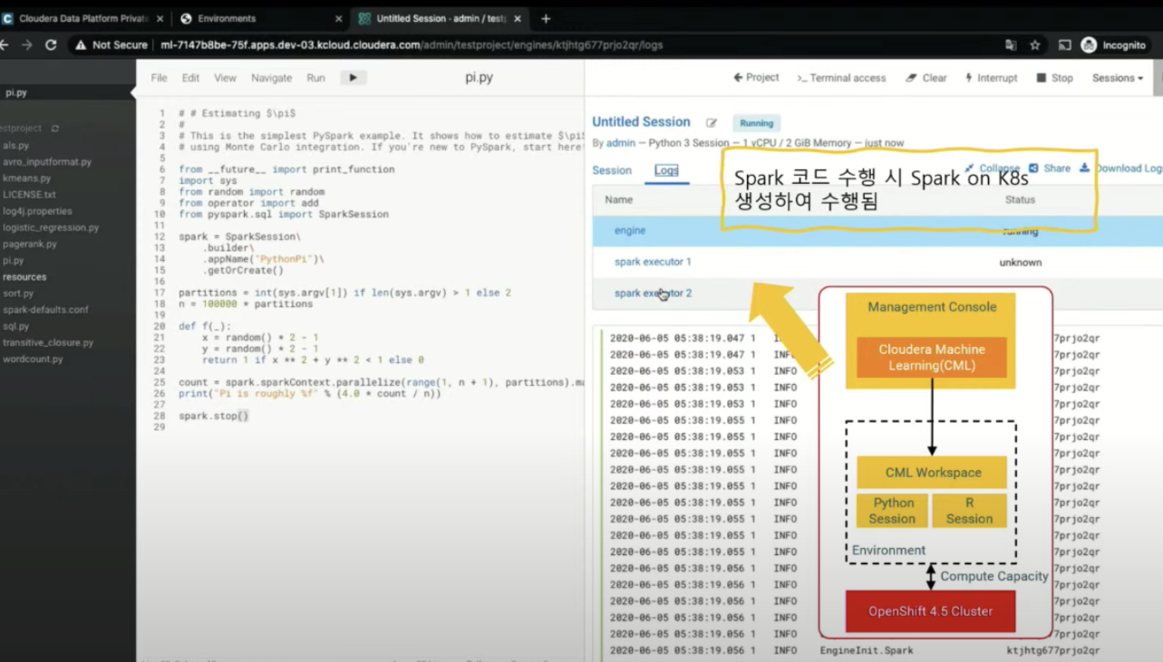Refresh the testproject file list
This screenshot has width=1163, height=662.
[55, 129]
